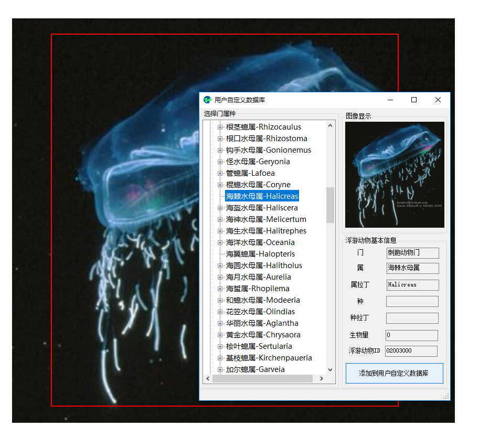This screenshot has height=436, width=479.
Task: Click the 浮游动物ID field
Action: 412,350
